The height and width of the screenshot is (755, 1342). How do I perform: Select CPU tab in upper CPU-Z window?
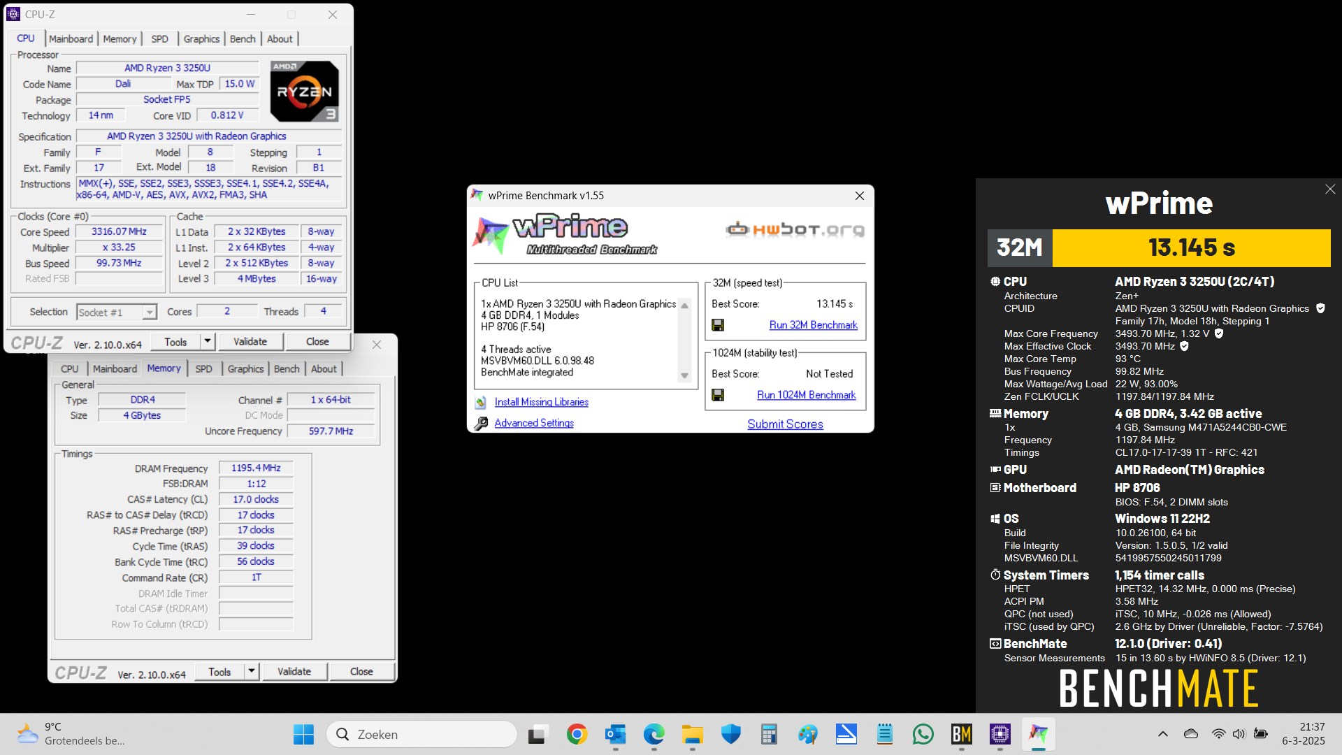26,38
